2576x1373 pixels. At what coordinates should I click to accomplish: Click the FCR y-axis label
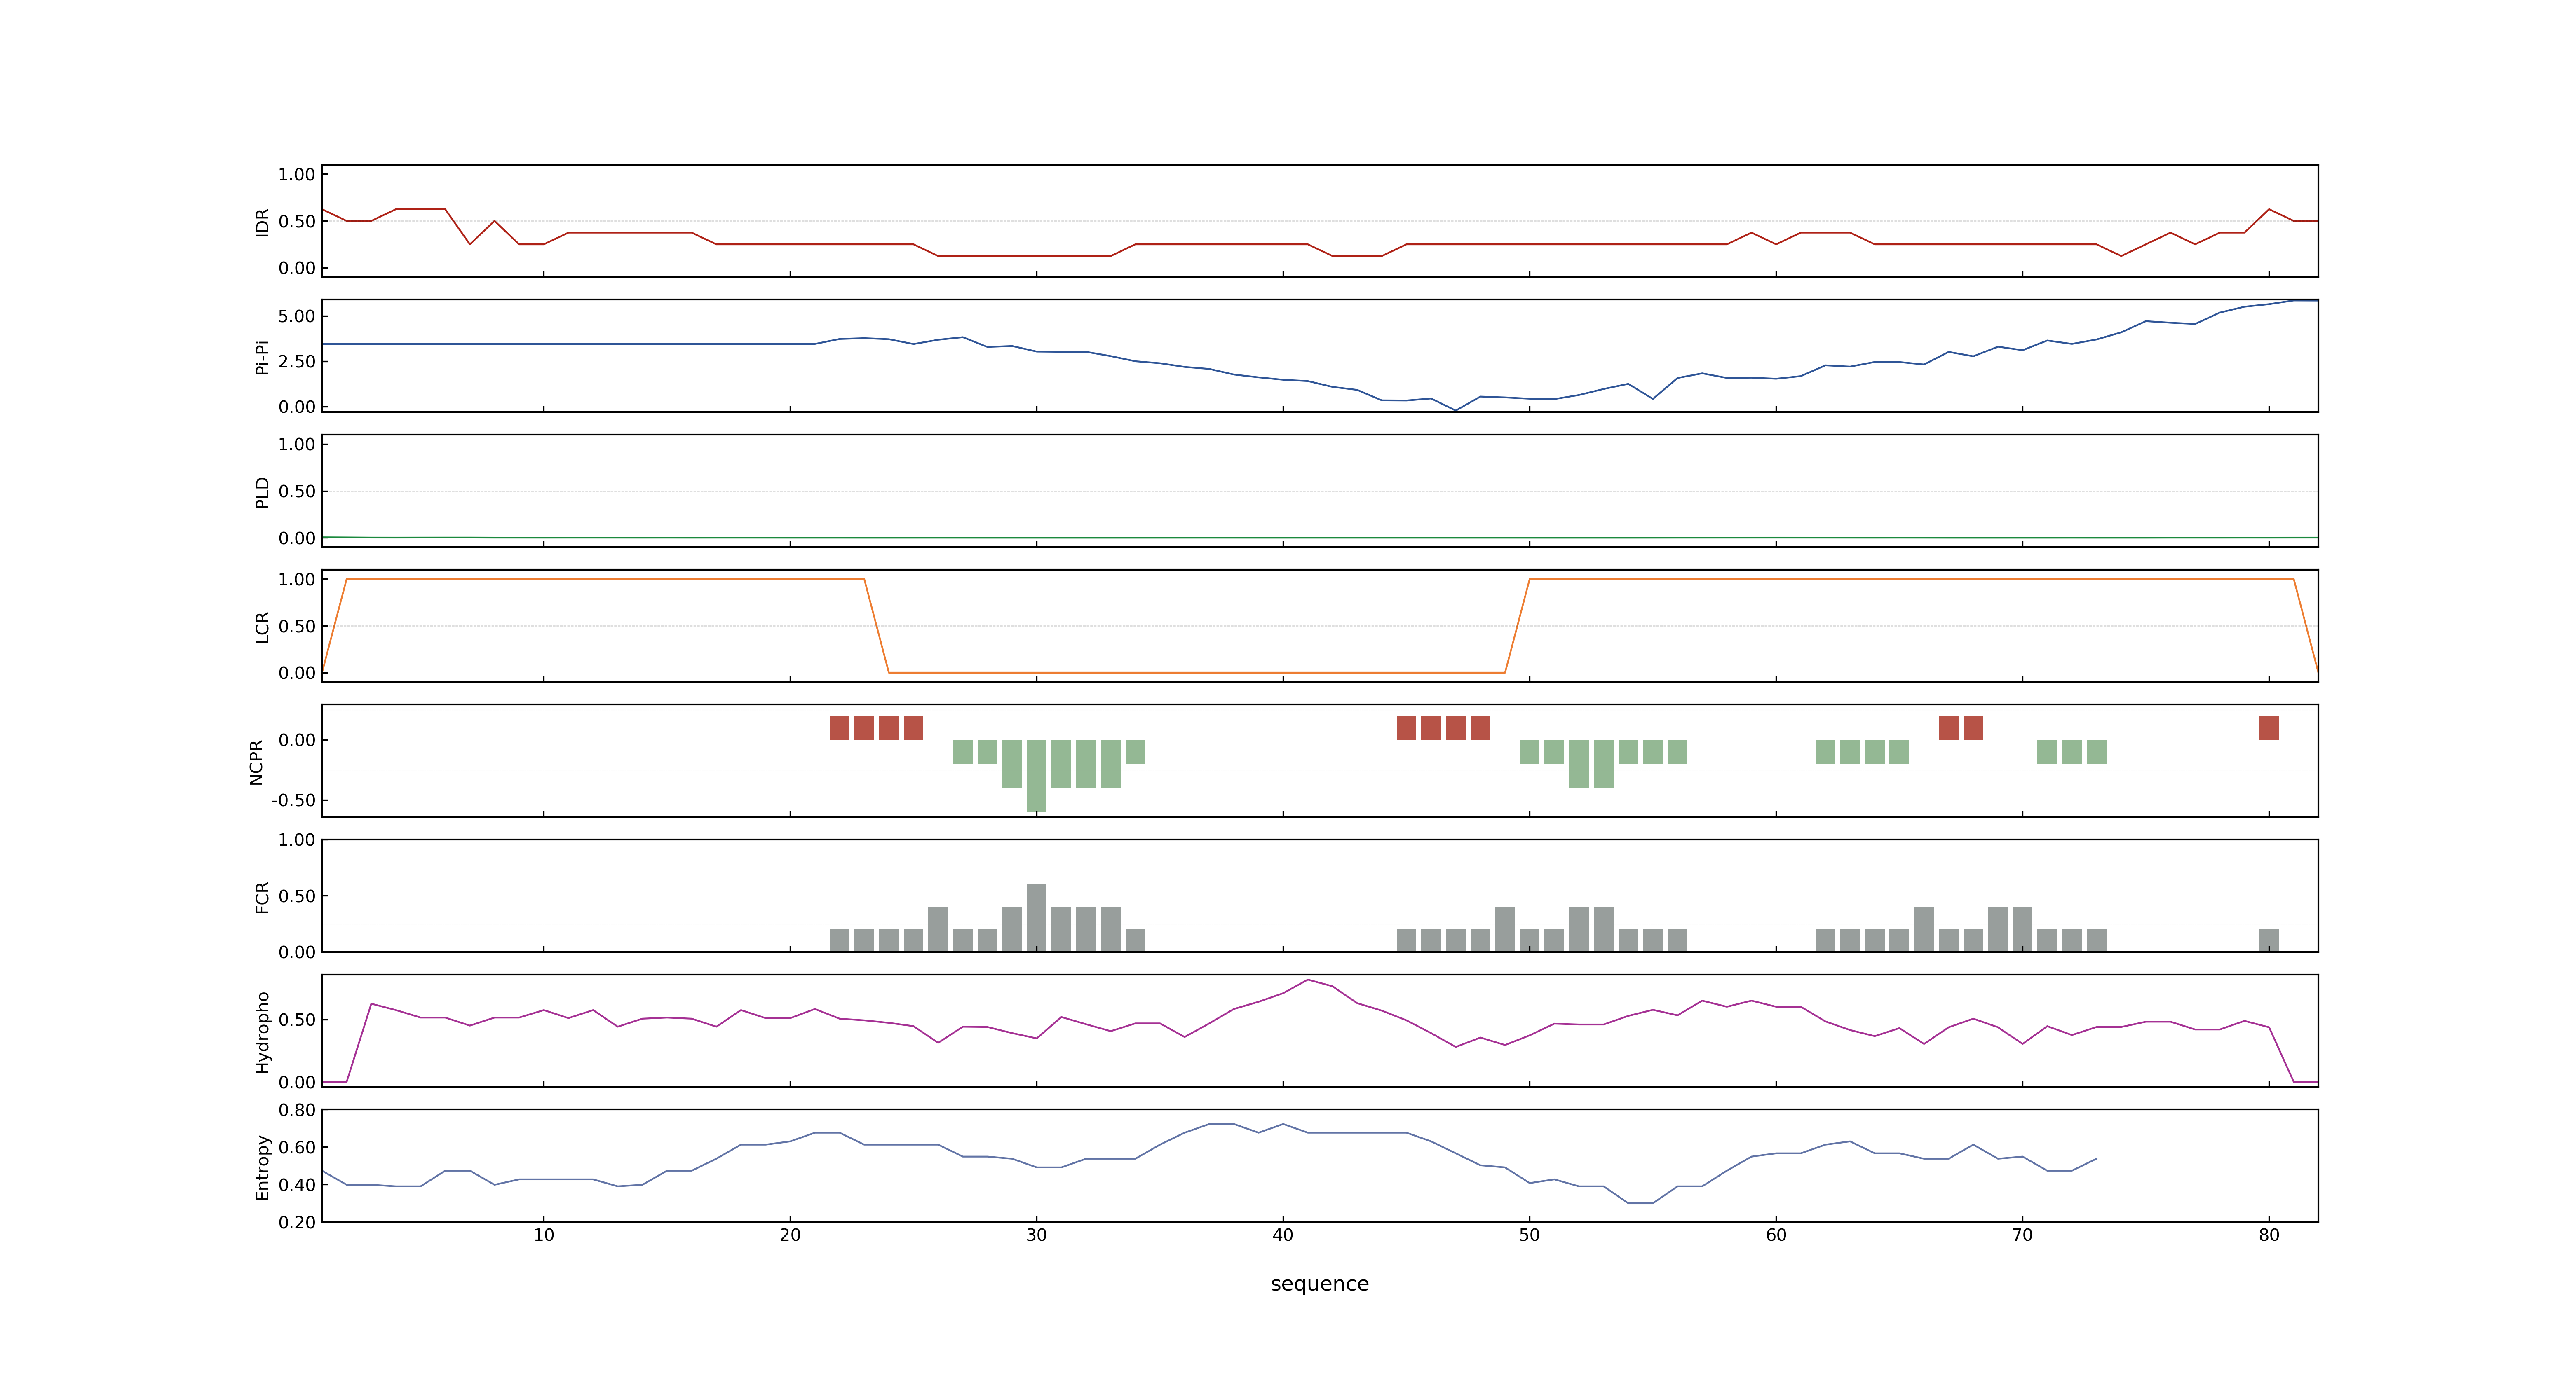point(262,896)
